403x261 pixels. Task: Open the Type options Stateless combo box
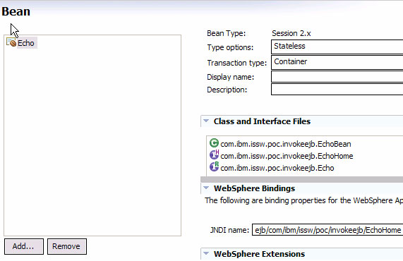coord(337,47)
